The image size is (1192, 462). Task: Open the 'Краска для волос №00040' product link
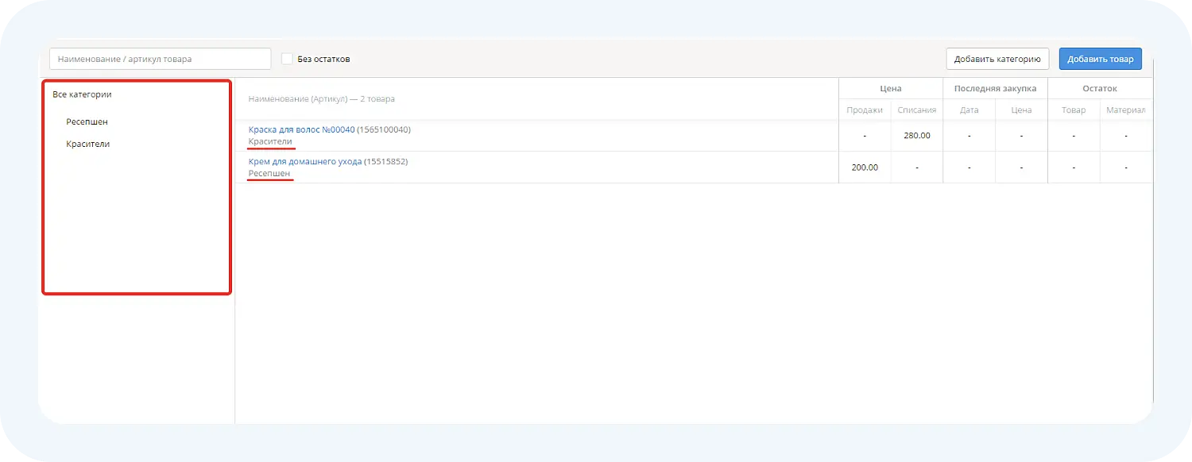pyautogui.click(x=301, y=129)
